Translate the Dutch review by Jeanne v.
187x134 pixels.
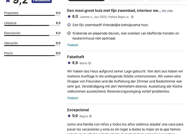coord(73,45)
